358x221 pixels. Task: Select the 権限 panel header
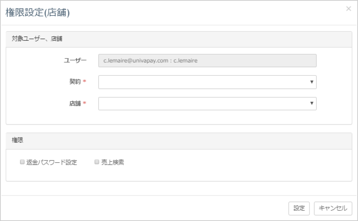[17, 141]
